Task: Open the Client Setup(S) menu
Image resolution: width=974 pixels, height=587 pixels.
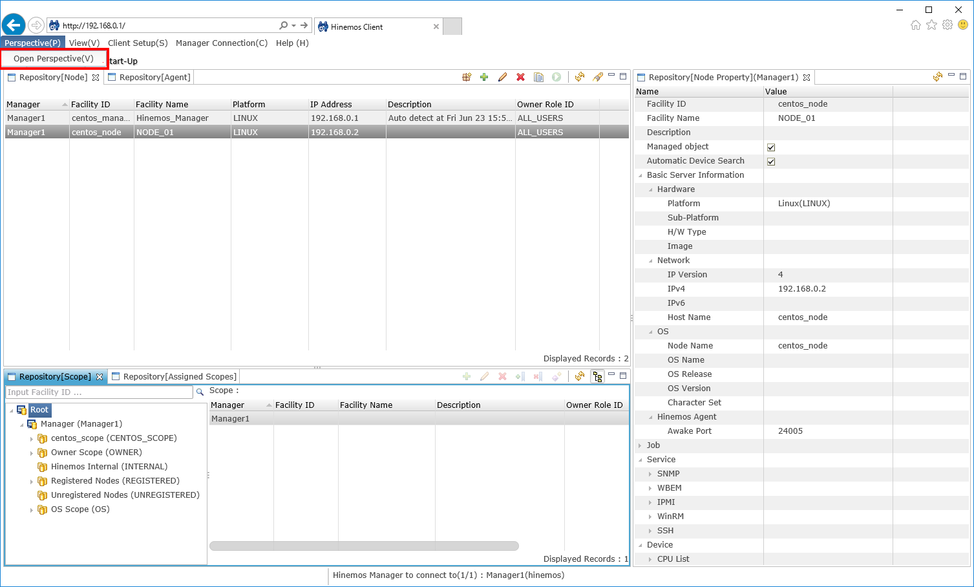Action: tap(138, 43)
